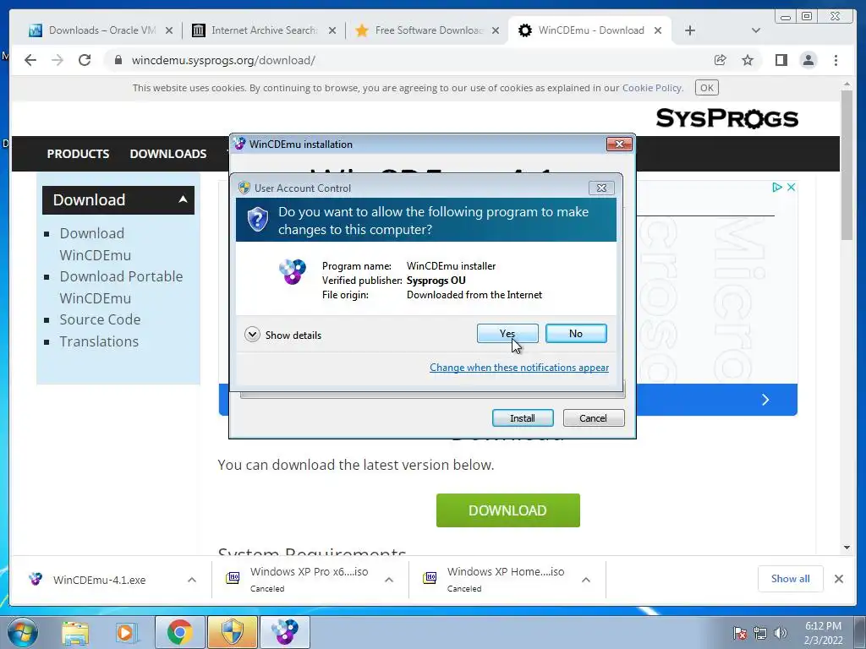Viewport: 866px width, 649px height.
Task: Close the Free Software Download tab
Action: coord(496,30)
